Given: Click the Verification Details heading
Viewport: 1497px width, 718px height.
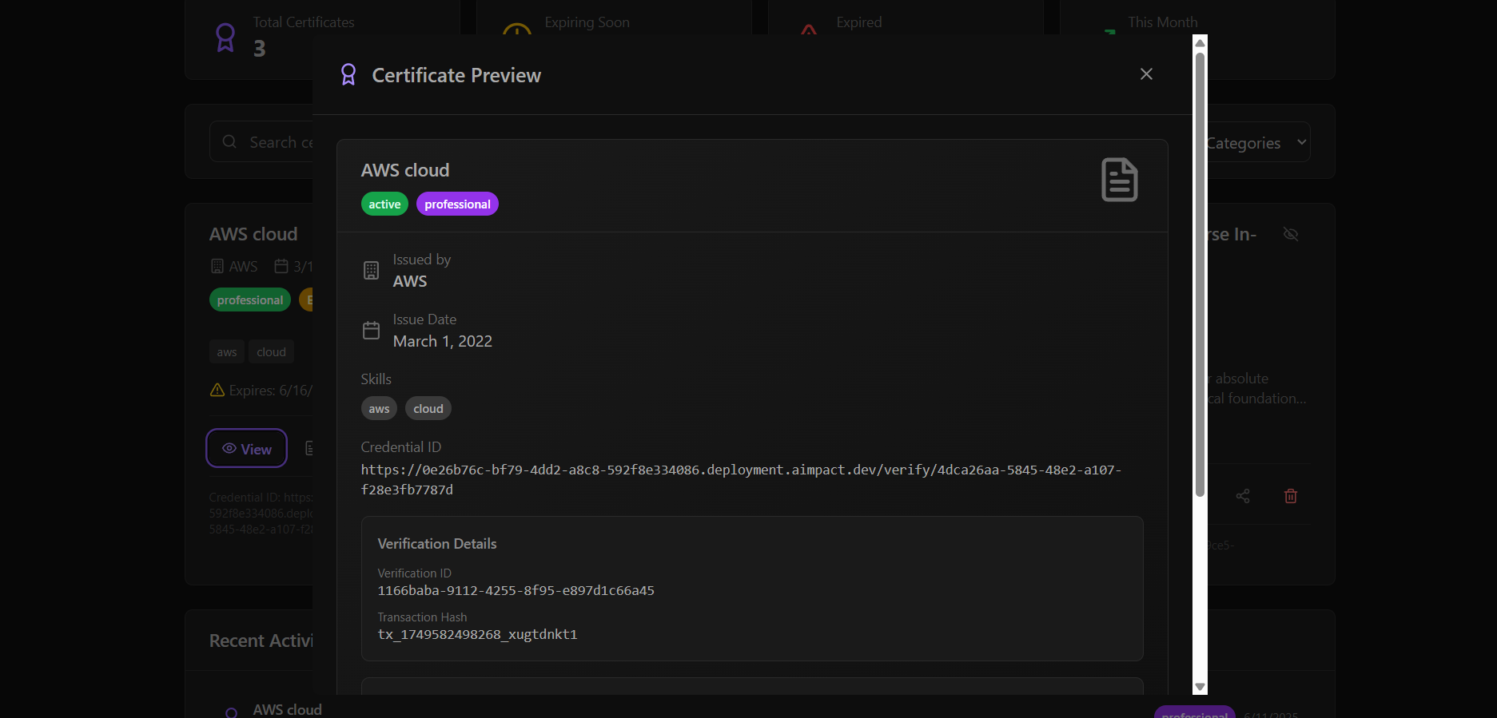Looking at the screenshot, I should pyautogui.click(x=437, y=544).
